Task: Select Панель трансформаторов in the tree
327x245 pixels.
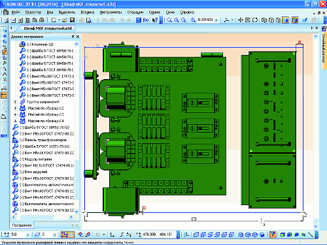Action: tap(46, 140)
